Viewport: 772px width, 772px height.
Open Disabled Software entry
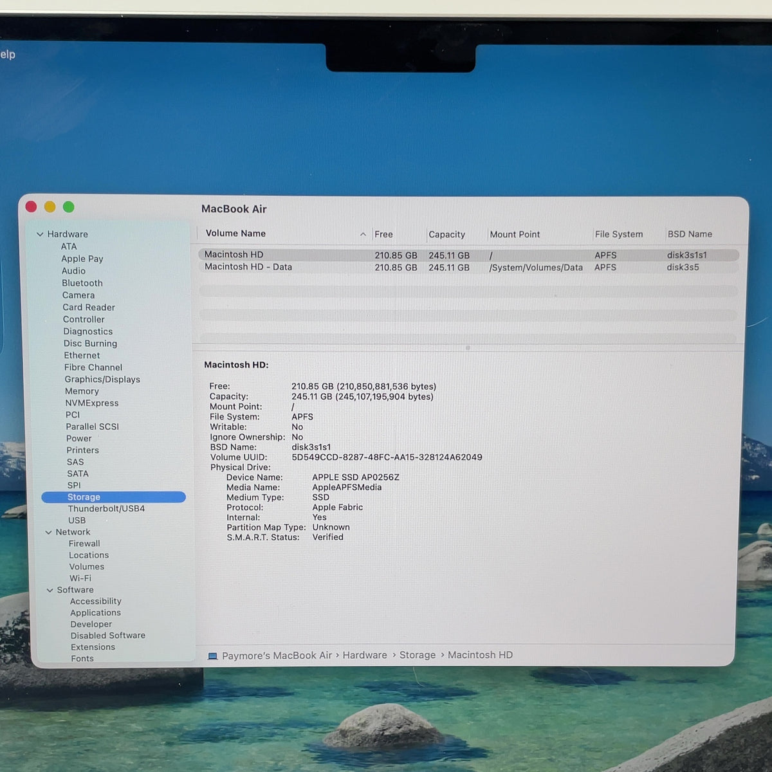[108, 636]
